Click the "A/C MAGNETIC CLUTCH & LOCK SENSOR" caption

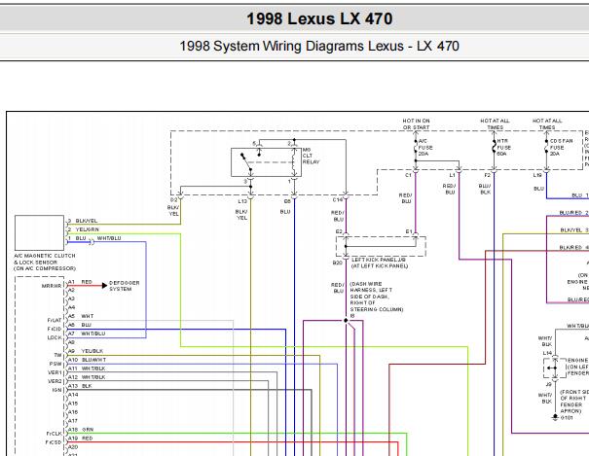45,262
